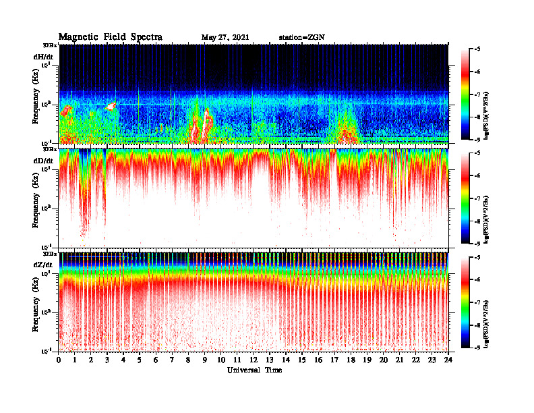Click the hour "9" tick label
Screen dimensions: 534x413
204,360
